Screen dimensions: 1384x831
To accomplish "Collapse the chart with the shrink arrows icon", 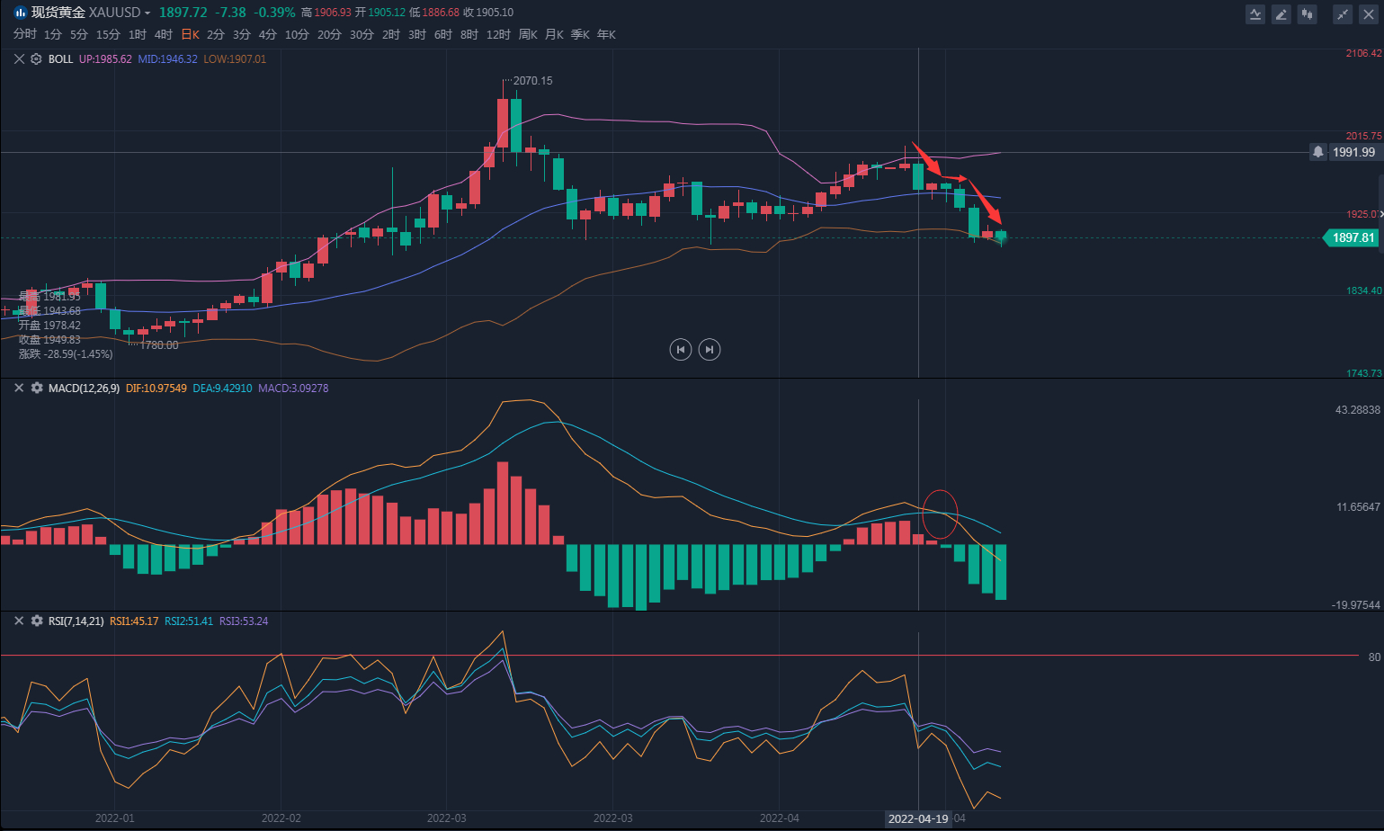I will [x=1343, y=13].
